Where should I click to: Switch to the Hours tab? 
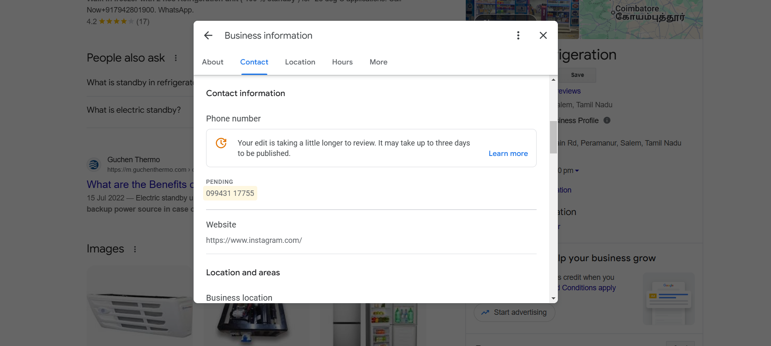342,62
